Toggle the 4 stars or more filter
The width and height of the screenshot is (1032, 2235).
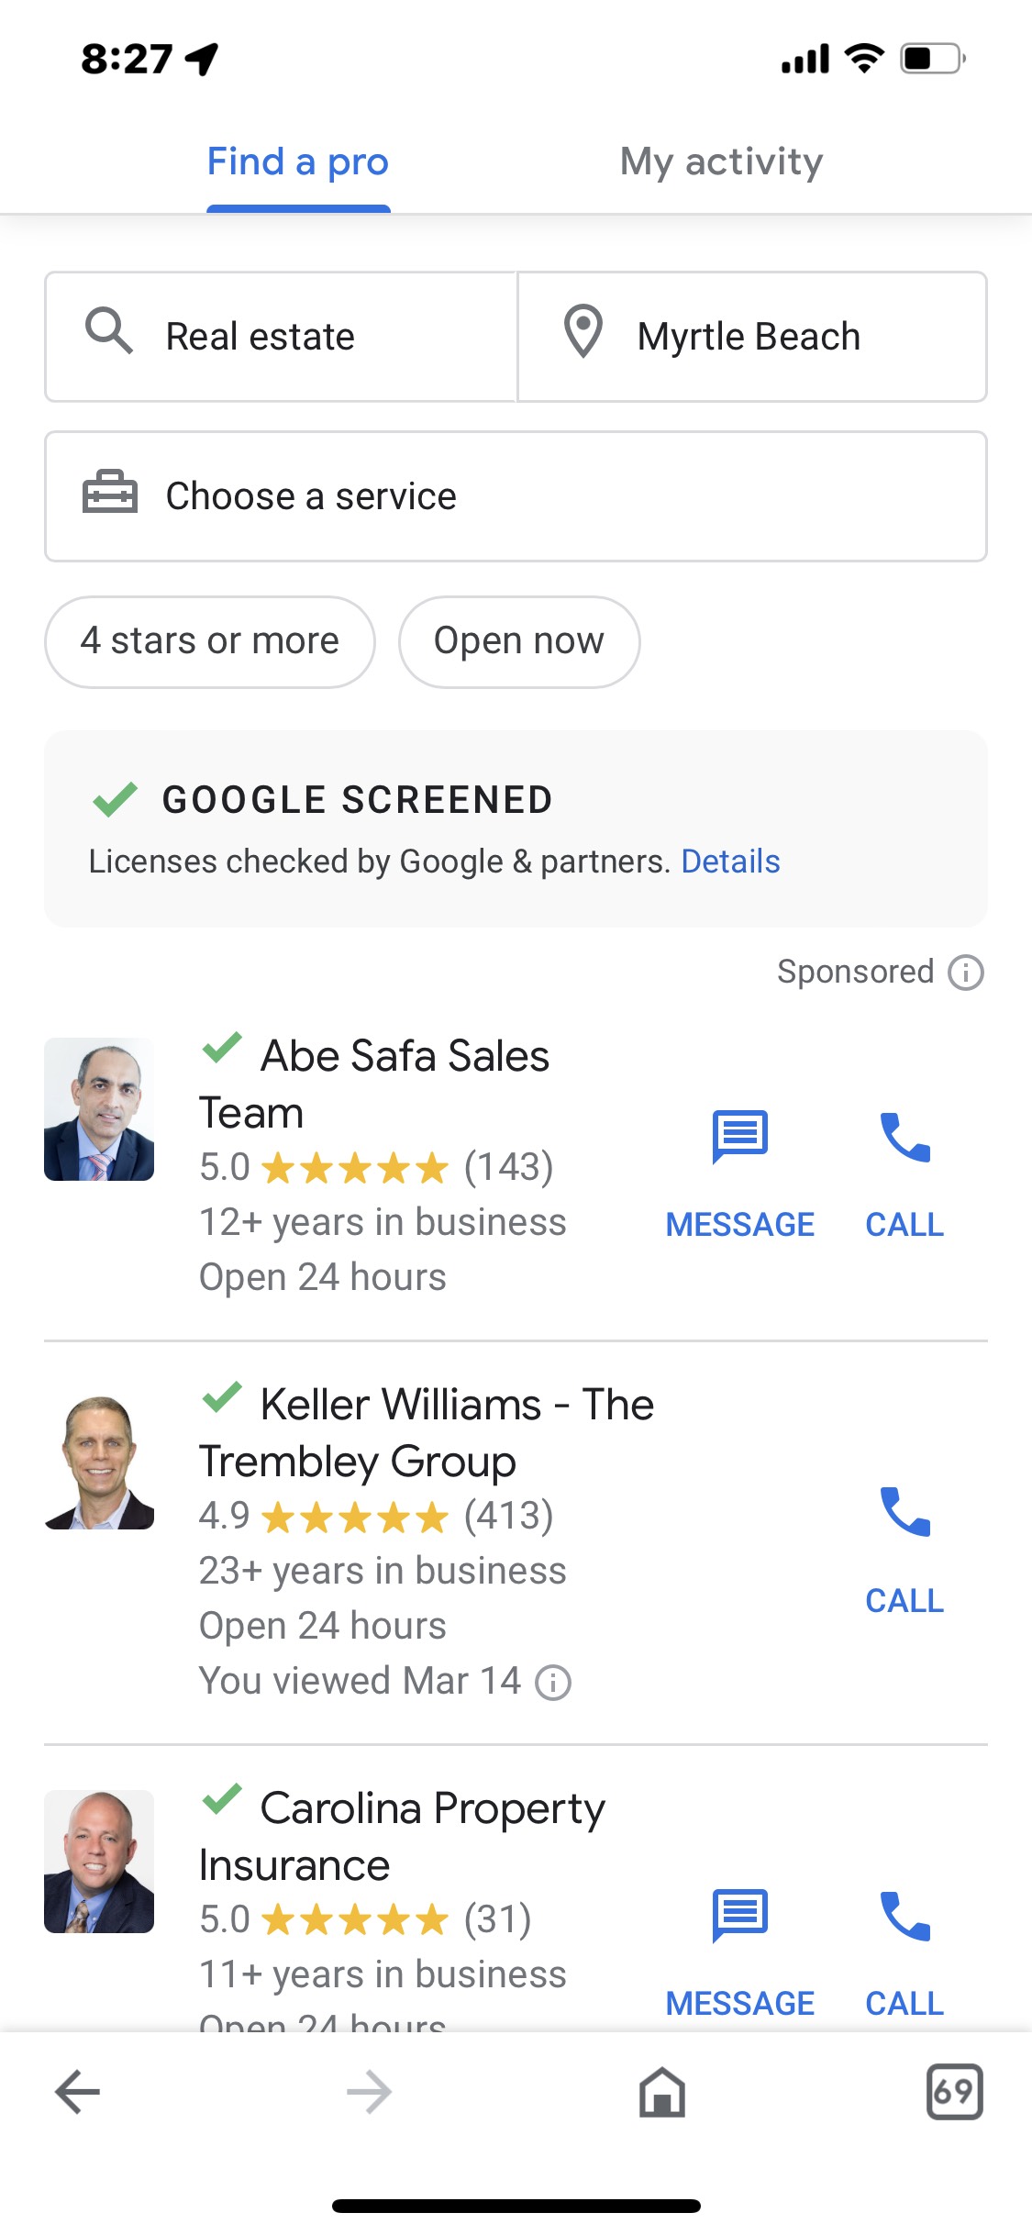coord(210,641)
